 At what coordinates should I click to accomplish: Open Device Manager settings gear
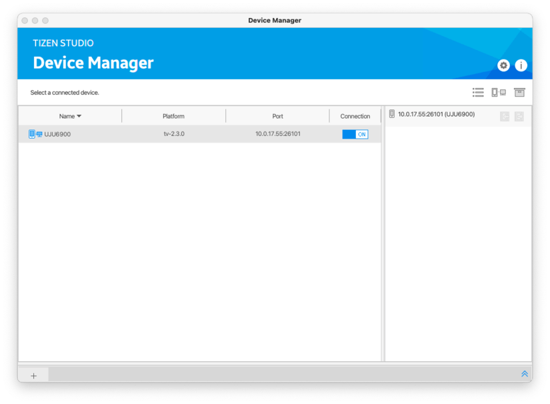(503, 65)
